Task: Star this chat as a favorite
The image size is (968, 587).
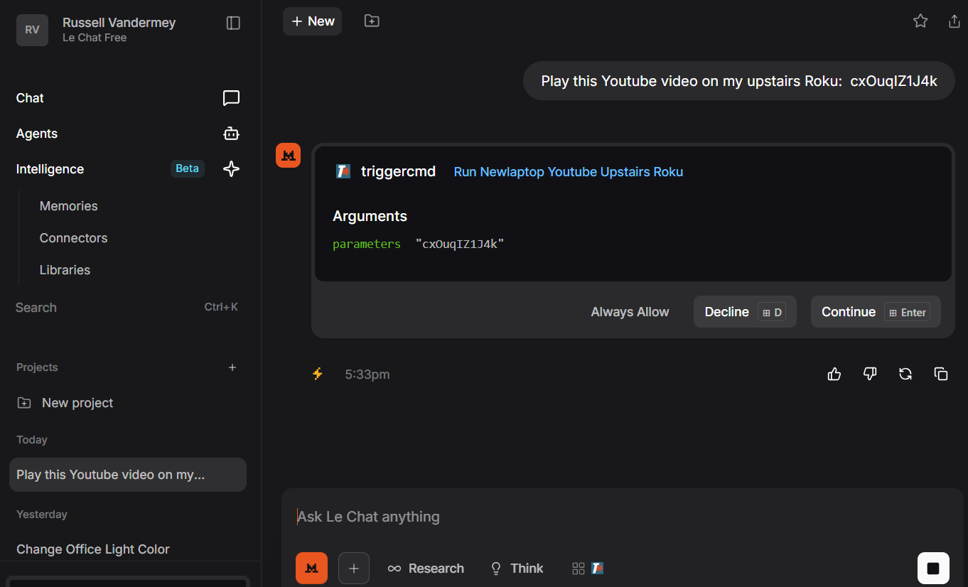Action: tap(920, 21)
